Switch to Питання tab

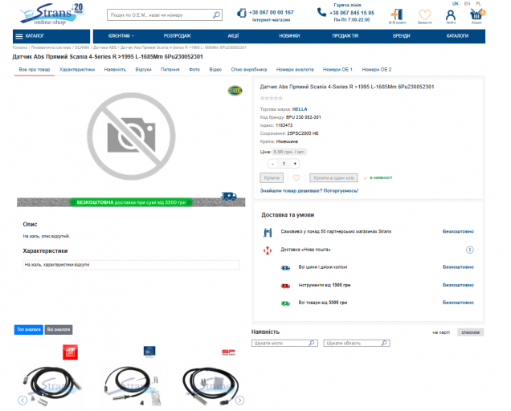(170, 70)
